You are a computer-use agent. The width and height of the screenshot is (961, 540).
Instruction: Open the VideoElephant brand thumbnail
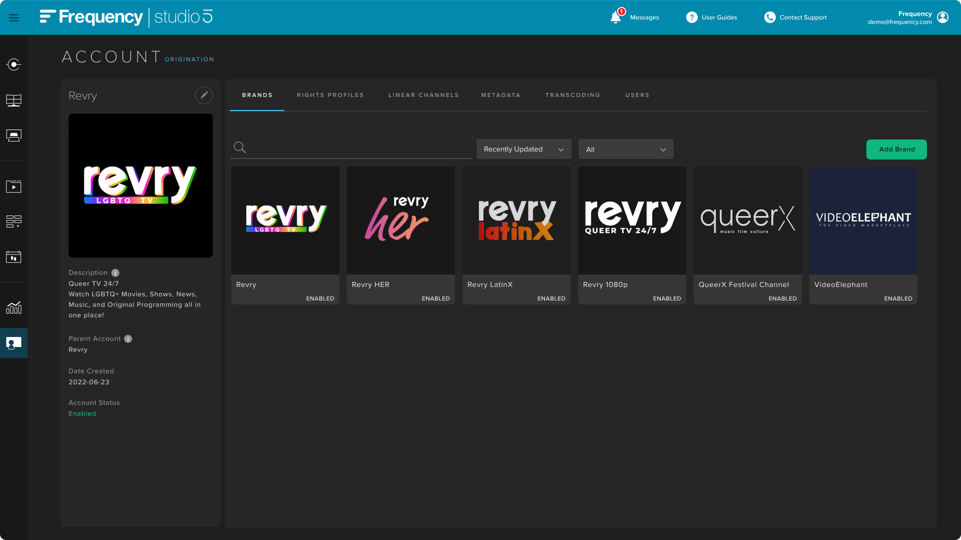coord(863,220)
